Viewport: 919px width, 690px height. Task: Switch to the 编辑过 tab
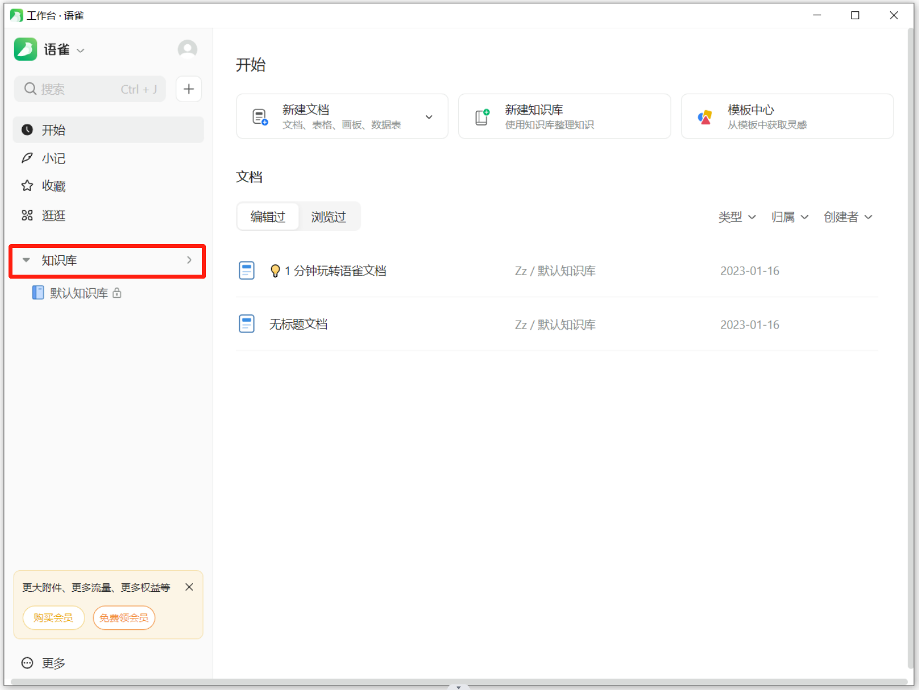[x=268, y=217]
